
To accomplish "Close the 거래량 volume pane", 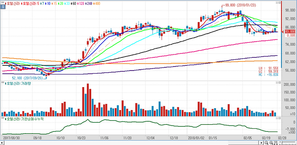I will click(280, 83).
